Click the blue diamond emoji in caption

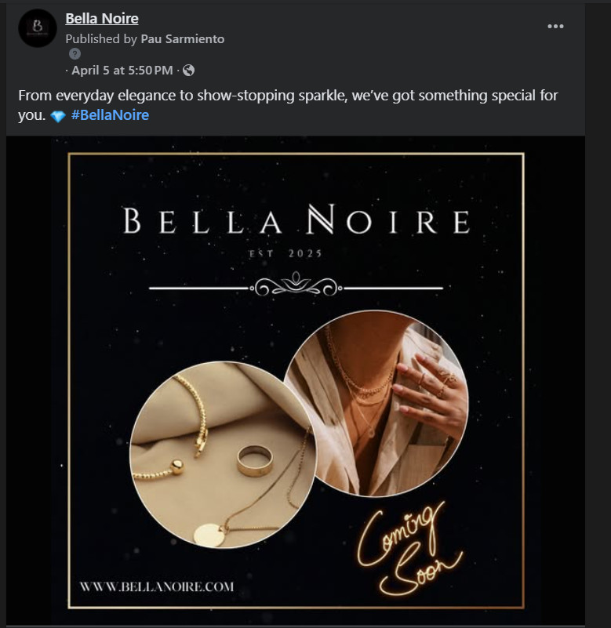(x=57, y=116)
